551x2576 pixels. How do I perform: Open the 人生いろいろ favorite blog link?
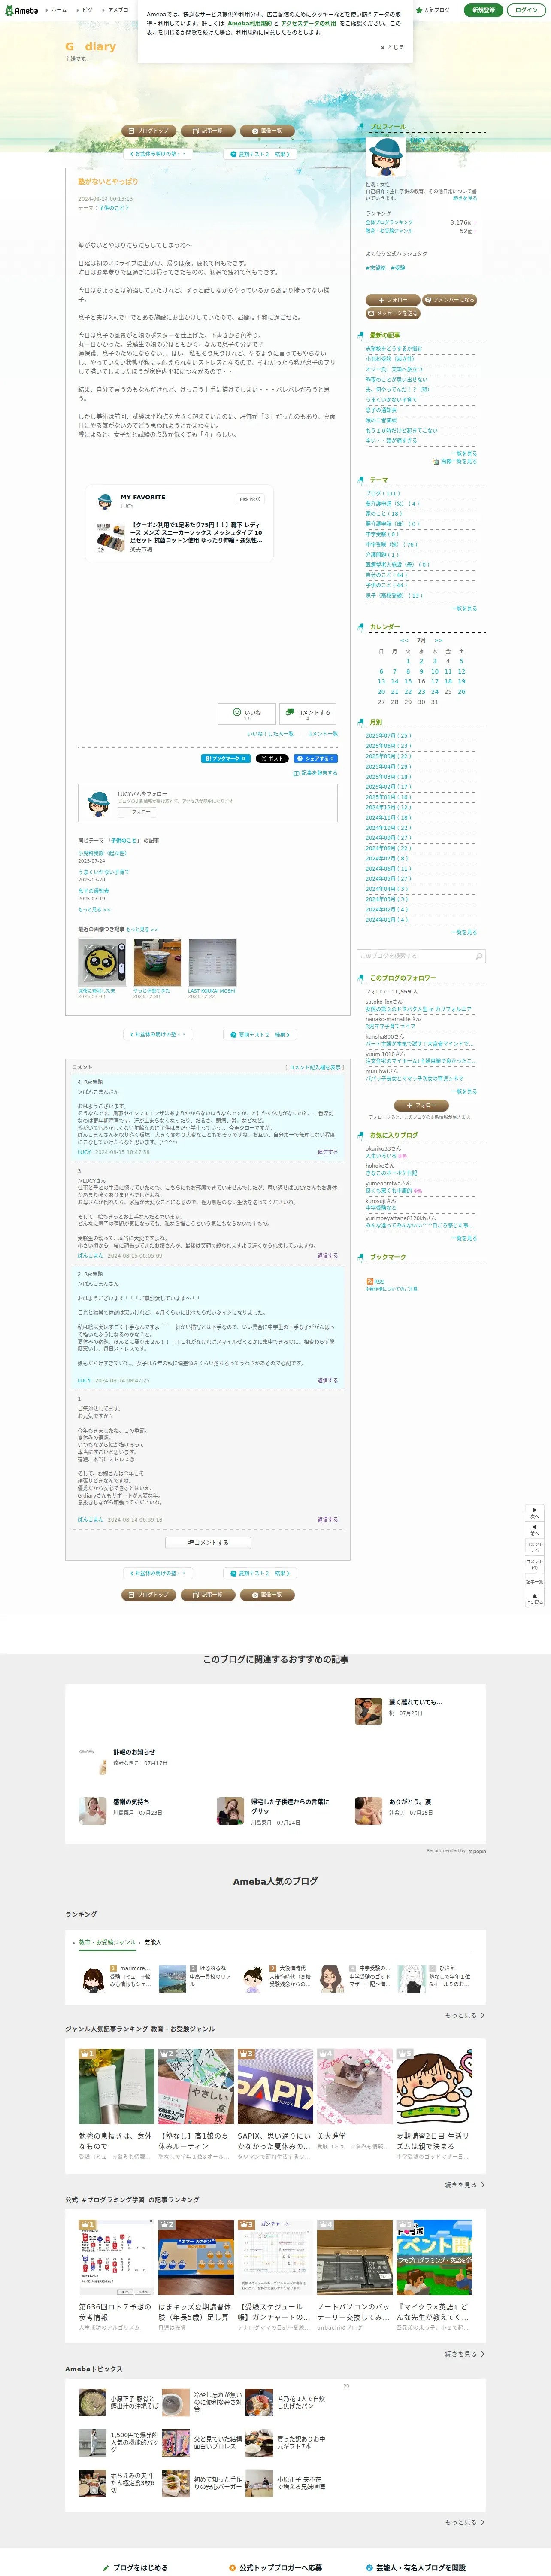pos(381,1156)
